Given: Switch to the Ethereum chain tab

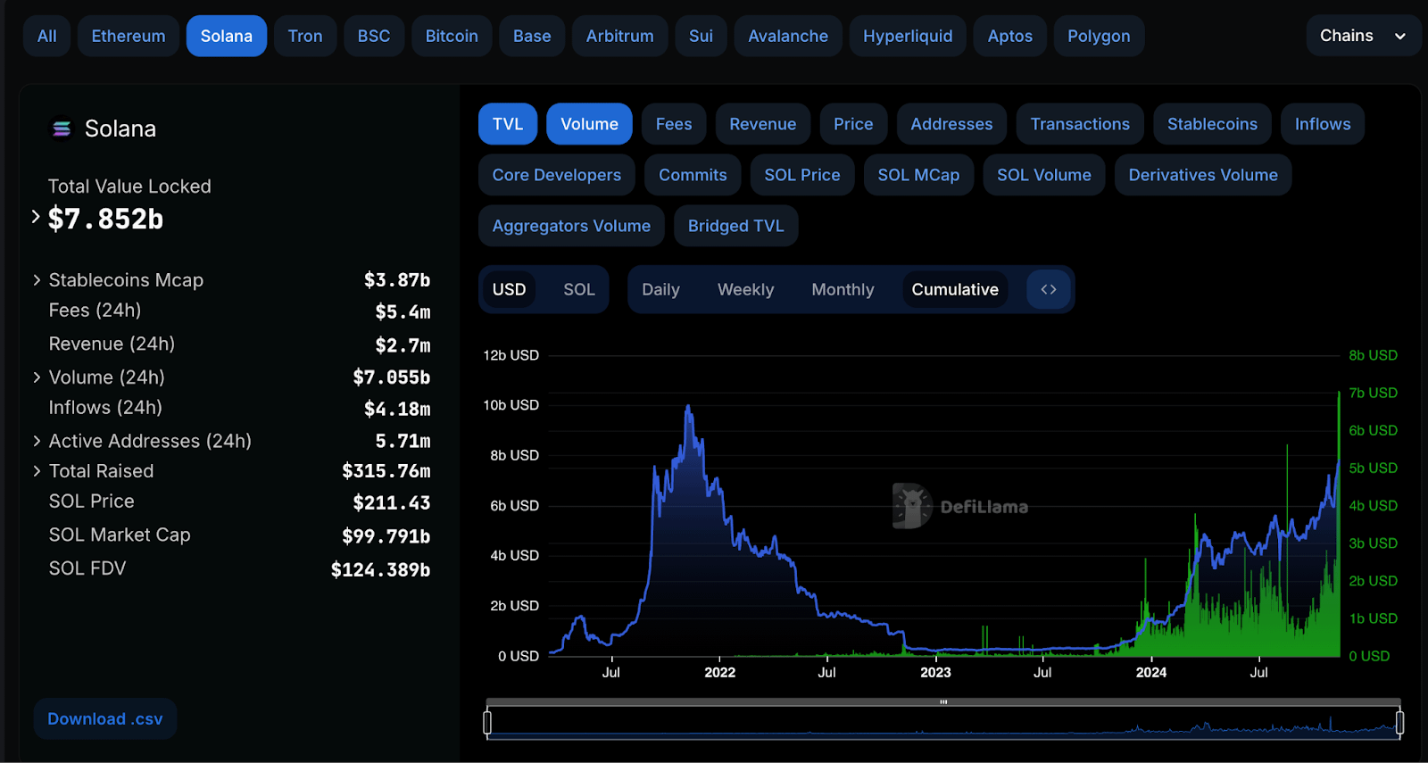Looking at the screenshot, I should 128,37.
